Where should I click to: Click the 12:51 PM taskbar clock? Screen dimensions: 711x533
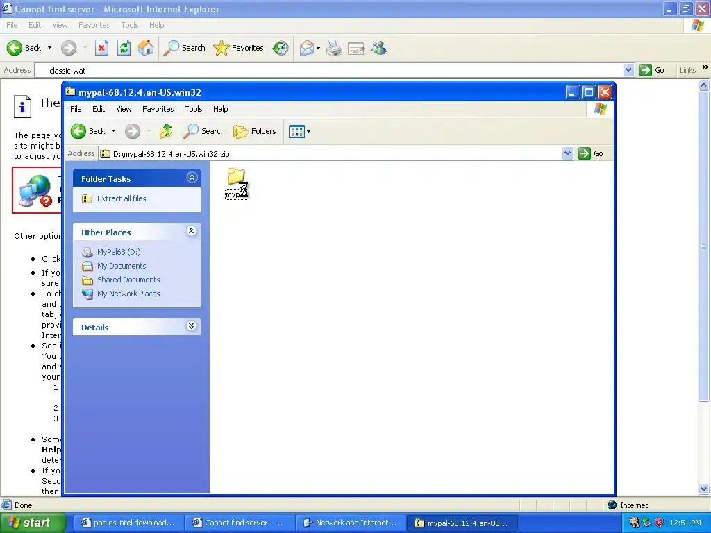(x=685, y=523)
